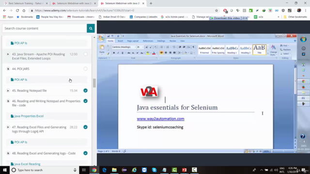The width and height of the screenshot is (310, 174).
Task: Open Skype from the Windows taskbar
Action: 154,170
